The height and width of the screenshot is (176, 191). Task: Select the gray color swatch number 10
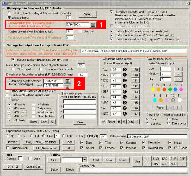point(173,100)
